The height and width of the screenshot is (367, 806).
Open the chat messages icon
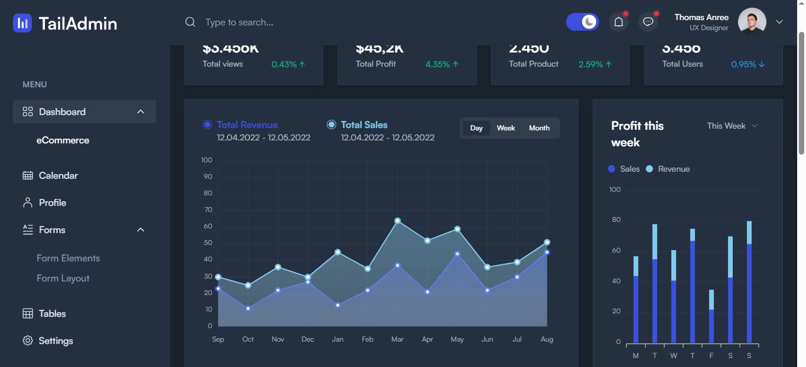click(x=648, y=21)
